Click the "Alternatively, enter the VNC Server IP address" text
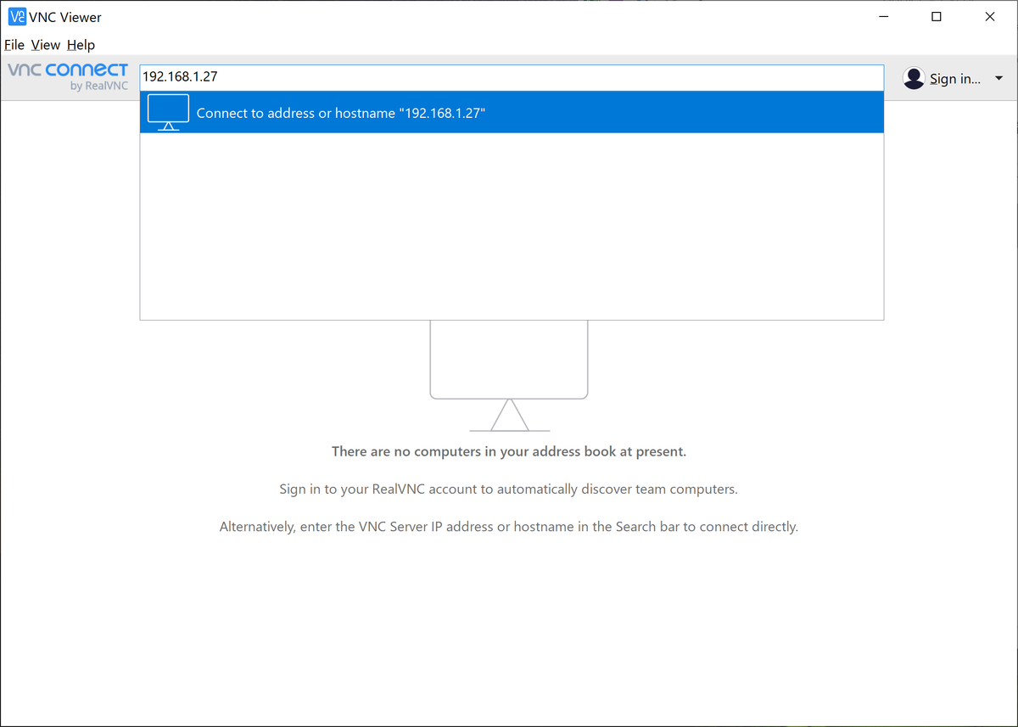The image size is (1018, 727). tap(509, 527)
